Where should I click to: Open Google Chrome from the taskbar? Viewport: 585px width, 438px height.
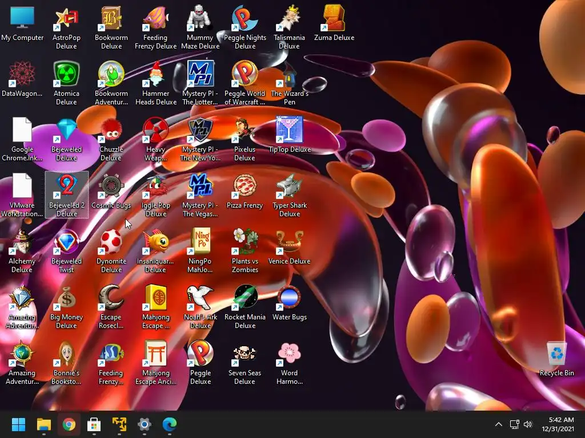pyautogui.click(x=69, y=424)
